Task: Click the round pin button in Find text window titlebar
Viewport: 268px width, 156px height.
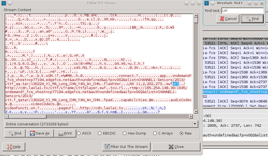Action: [x=212, y=3]
